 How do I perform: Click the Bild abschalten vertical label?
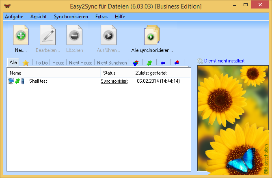click(x=266, y=158)
